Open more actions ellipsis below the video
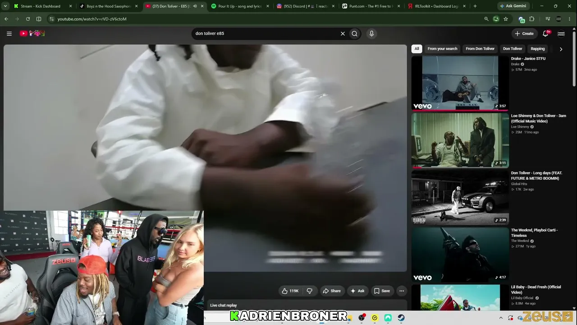Screen dimensions: 577x325 tap(402, 291)
